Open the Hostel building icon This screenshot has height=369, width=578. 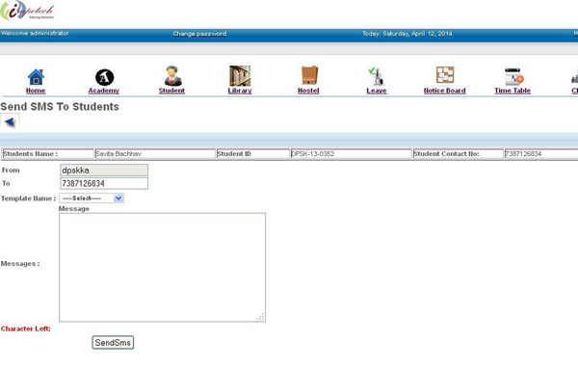click(309, 75)
